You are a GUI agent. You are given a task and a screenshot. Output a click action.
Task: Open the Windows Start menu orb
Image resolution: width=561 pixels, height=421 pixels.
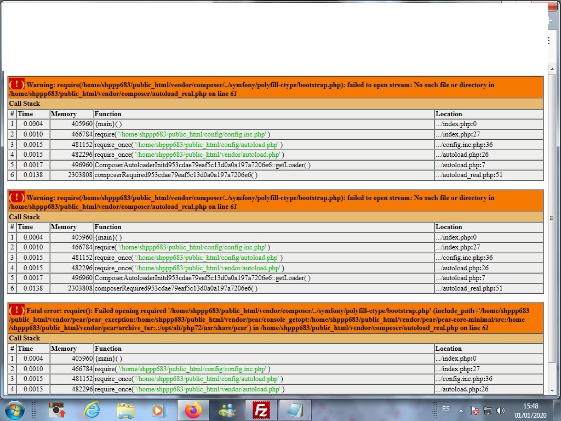click(14, 410)
